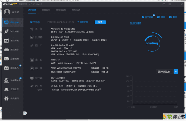Click the 主板 motherboard icon
Viewport: 186px width, 121px height.
[32, 60]
